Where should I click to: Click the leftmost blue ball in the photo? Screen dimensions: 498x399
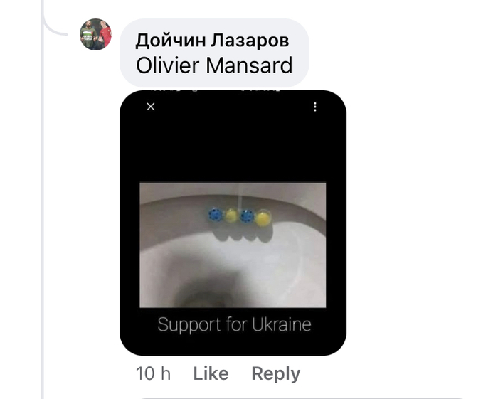[x=216, y=216]
